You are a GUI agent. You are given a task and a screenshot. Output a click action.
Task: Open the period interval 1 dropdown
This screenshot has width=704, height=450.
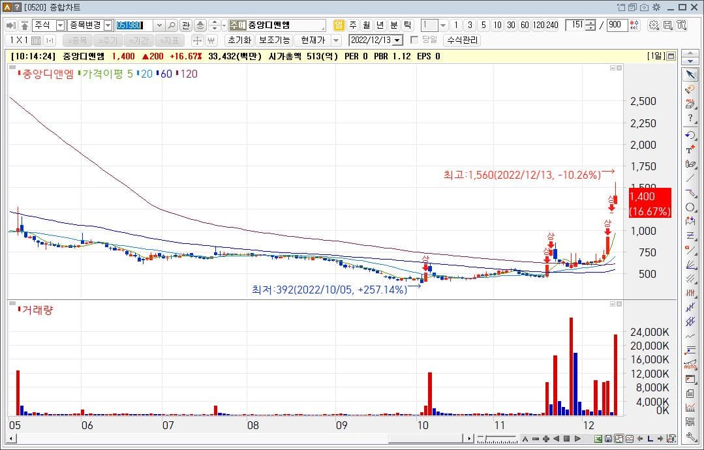(443, 25)
